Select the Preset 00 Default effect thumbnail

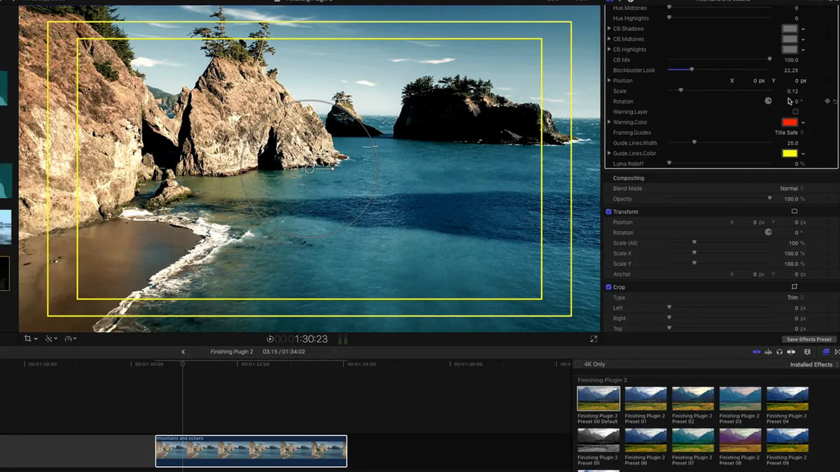[x=598, y=399]
